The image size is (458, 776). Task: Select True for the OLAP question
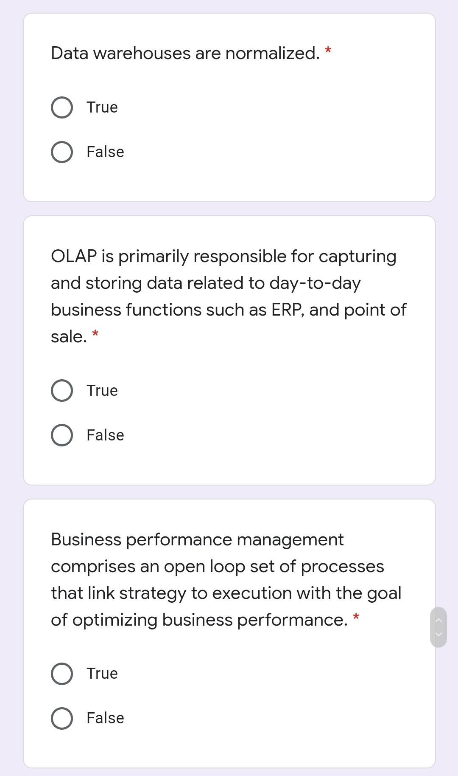point(62,390)
